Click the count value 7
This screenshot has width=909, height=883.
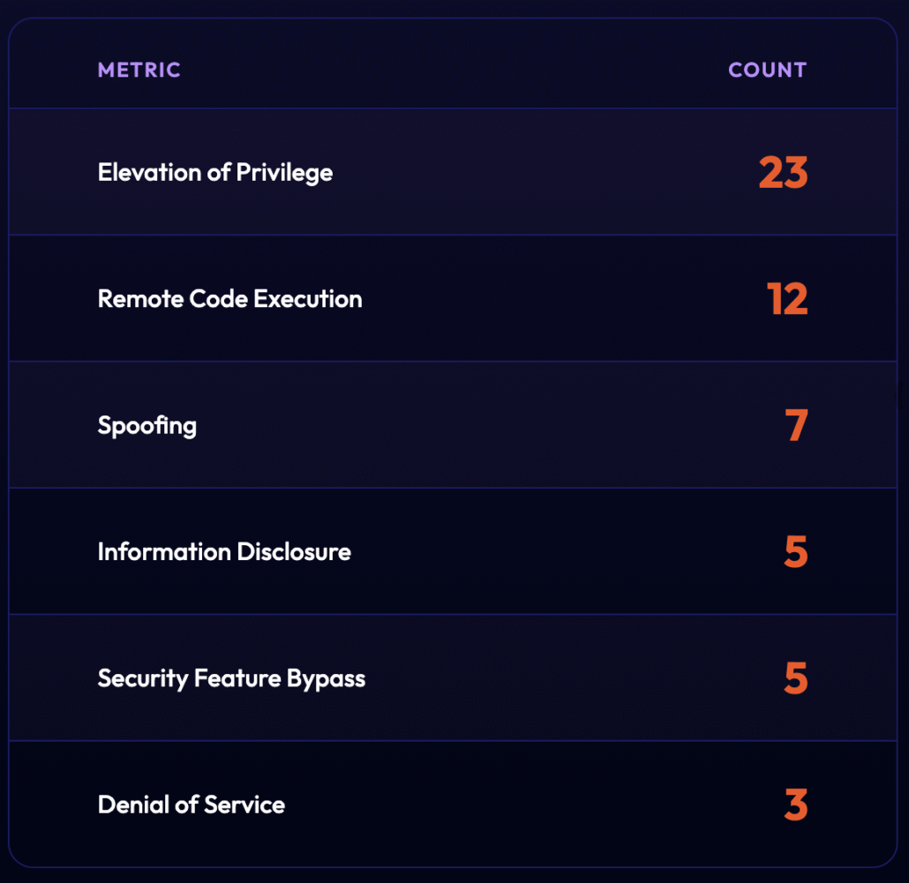796,426
